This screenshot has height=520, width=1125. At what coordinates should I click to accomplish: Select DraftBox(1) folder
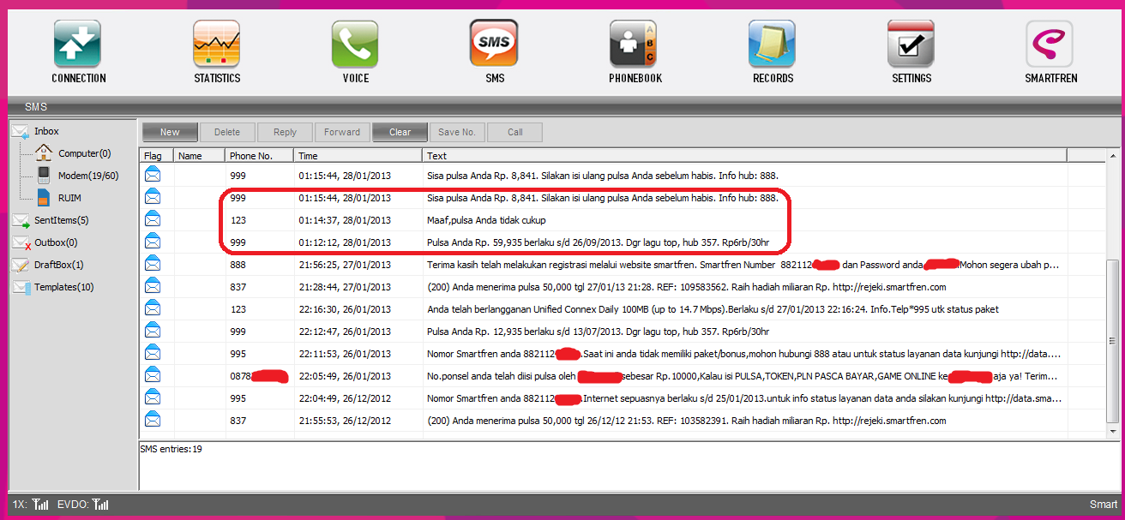click(59, 265)
